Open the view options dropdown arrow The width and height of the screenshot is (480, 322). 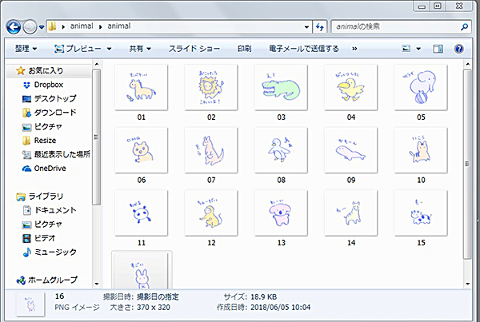point(418,49)
